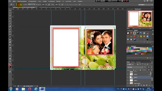Open eraser mode dropdown
Image resolution: width=162 pixels, height=91 pixels.
[x=32, y=5]
